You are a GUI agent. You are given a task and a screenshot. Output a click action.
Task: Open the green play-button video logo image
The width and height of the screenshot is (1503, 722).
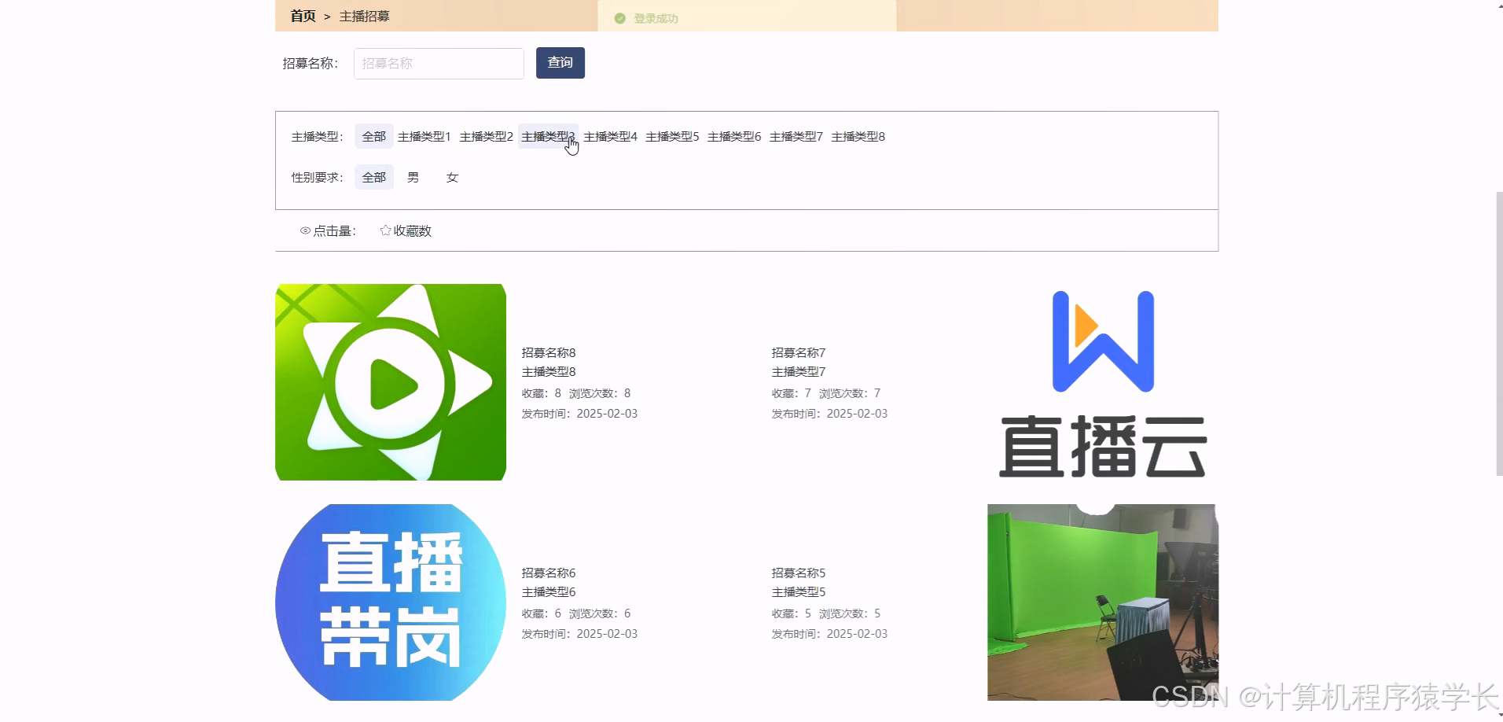pyautogui.click(x=391, y=381)
